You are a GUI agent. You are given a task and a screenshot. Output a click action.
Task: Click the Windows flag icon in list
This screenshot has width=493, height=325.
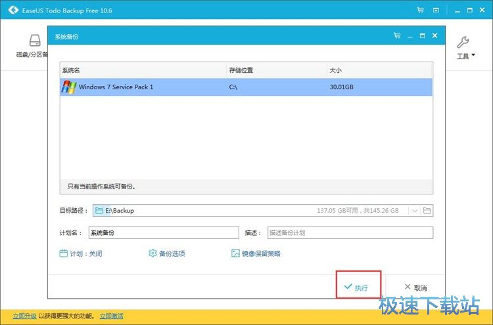point(69,87)
